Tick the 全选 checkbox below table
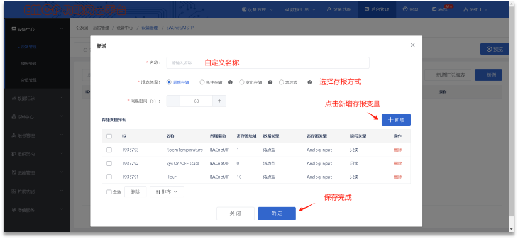This screenshot has height=239, width=518. click(109, 192)
